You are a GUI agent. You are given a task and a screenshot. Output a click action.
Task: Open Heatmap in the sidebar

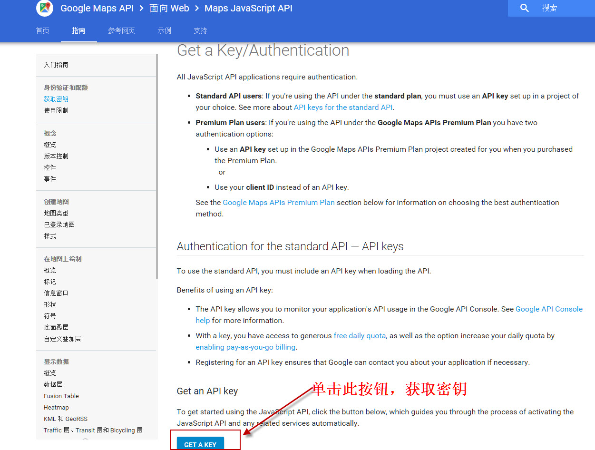click(56, 407)
